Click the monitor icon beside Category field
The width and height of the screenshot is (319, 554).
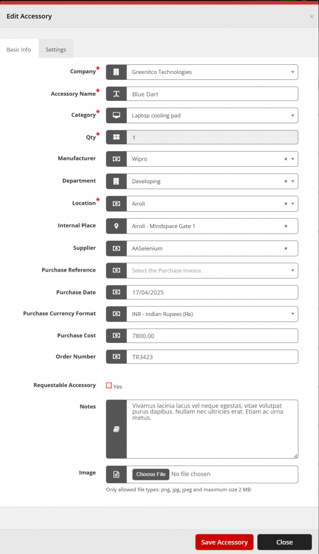pos(116,115)
